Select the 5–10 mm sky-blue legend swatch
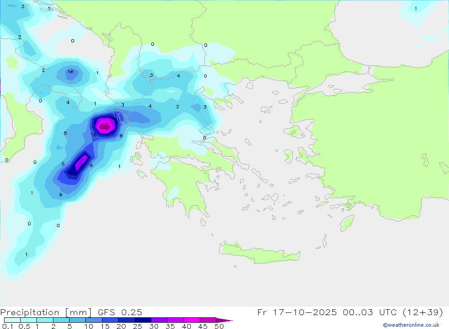Viewport: 449px width, 329px height. [77, 320]
